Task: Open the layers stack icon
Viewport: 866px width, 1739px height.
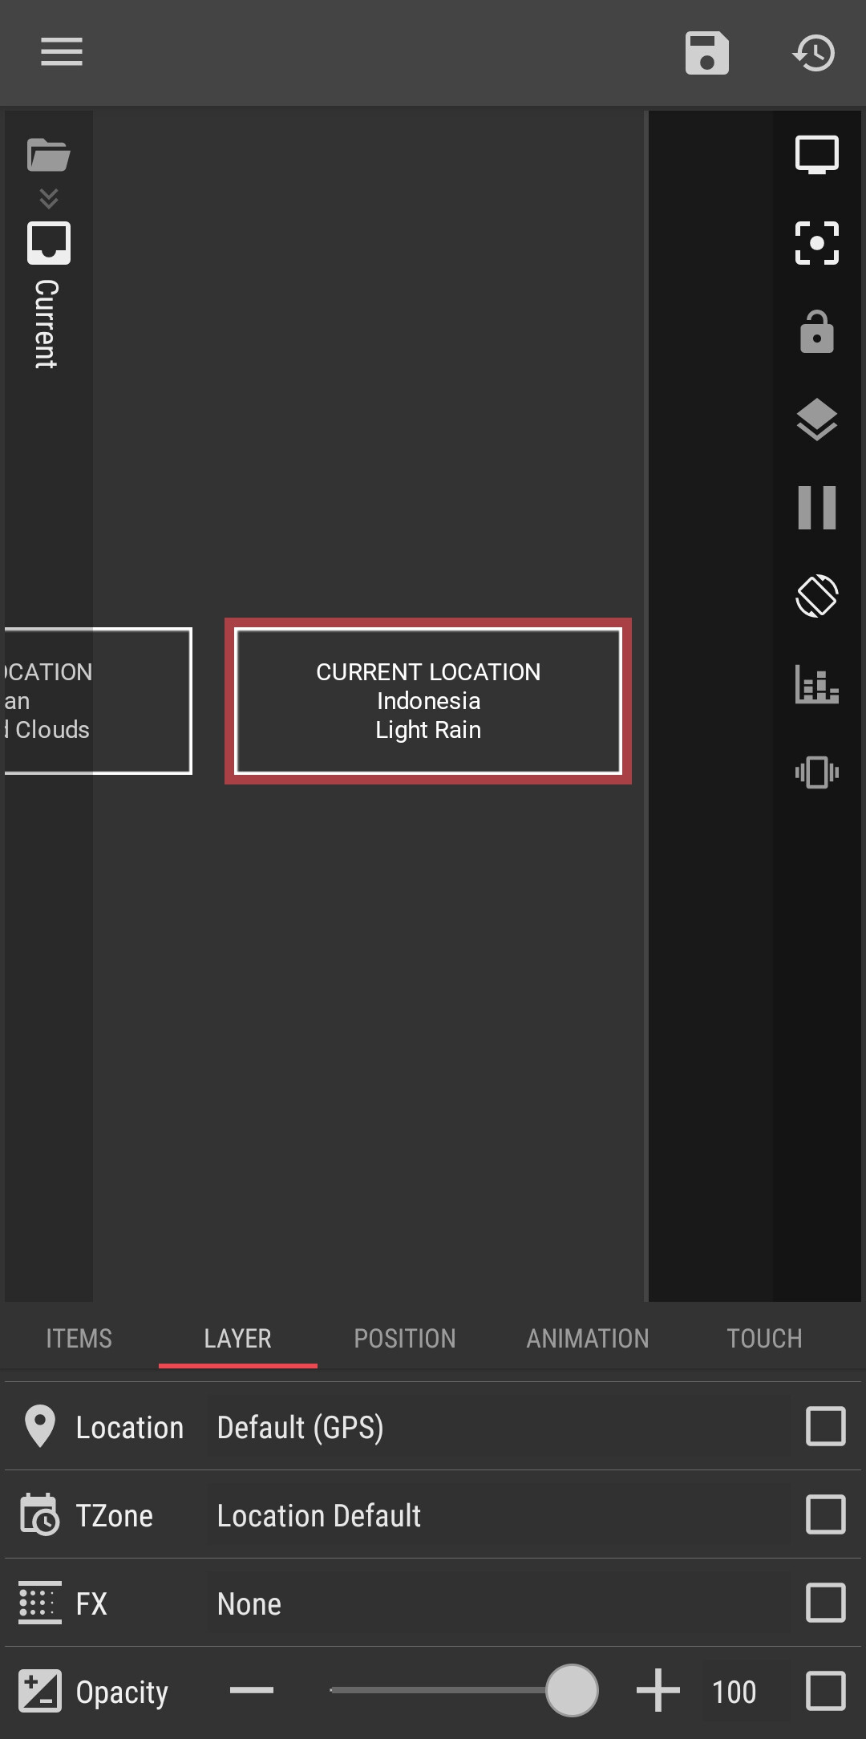Action: coord(816,420)
